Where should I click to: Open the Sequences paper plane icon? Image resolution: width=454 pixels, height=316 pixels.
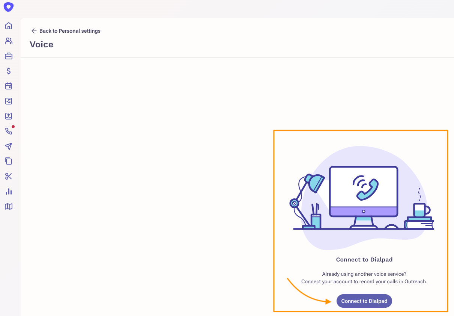9,146
